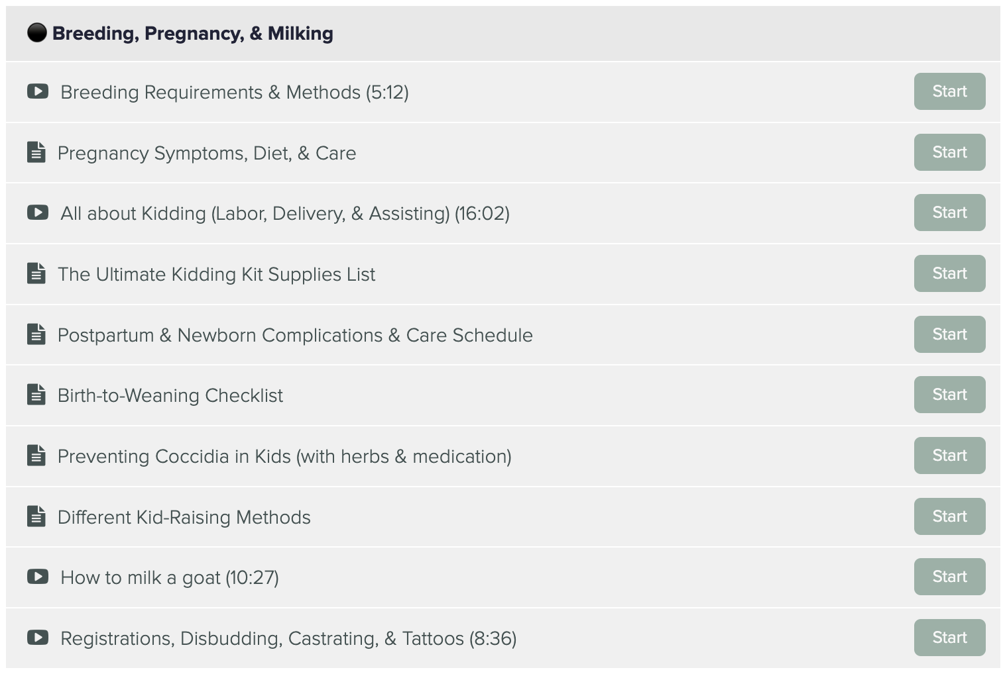Start the How to milk a goat video
The image size is (1005, 674).
point(949,577)
